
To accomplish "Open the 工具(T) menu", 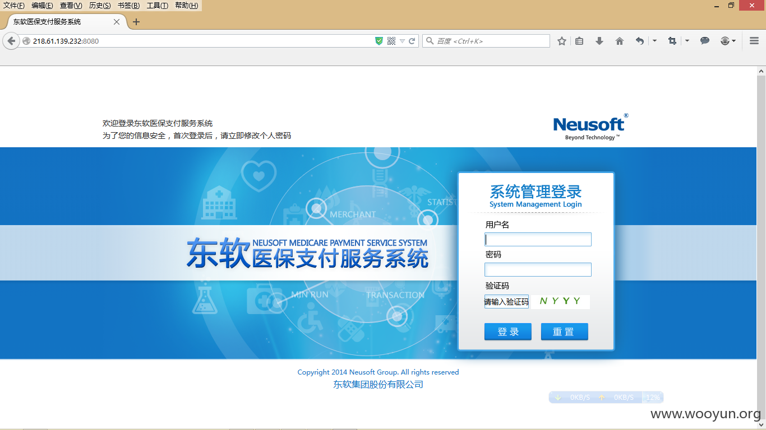I will (x=157, y=6).
